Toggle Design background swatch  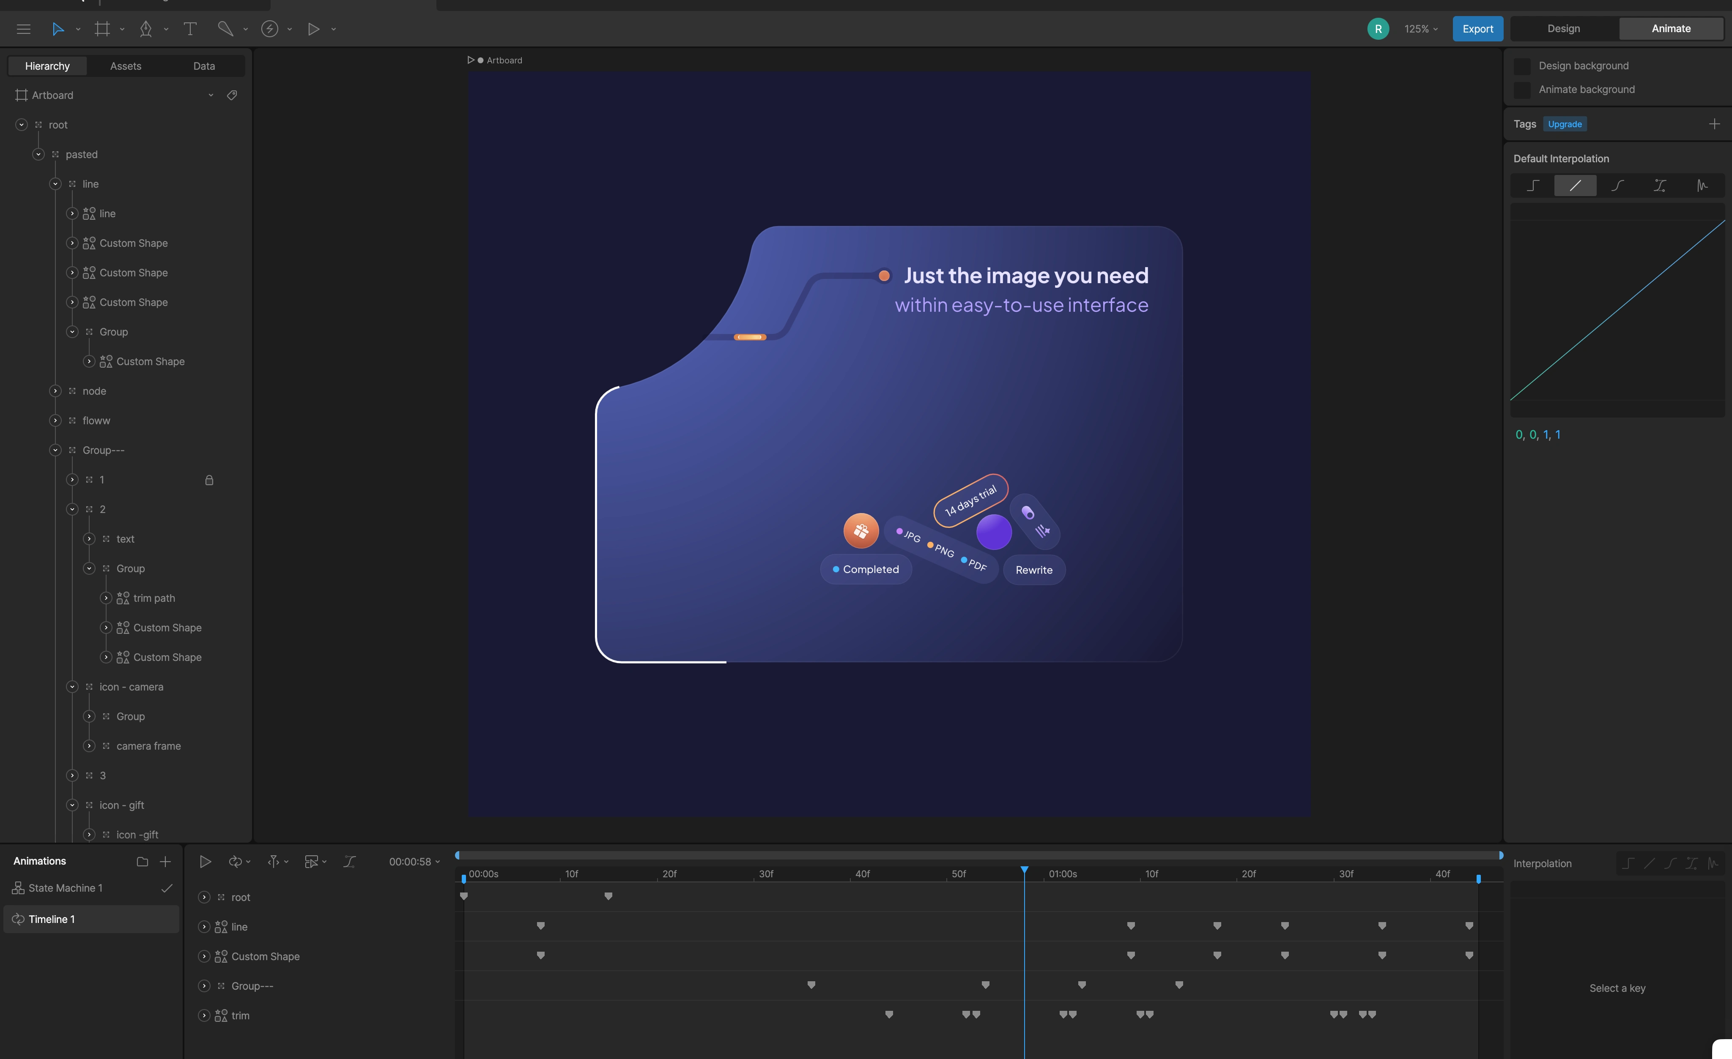(1522, 66)
